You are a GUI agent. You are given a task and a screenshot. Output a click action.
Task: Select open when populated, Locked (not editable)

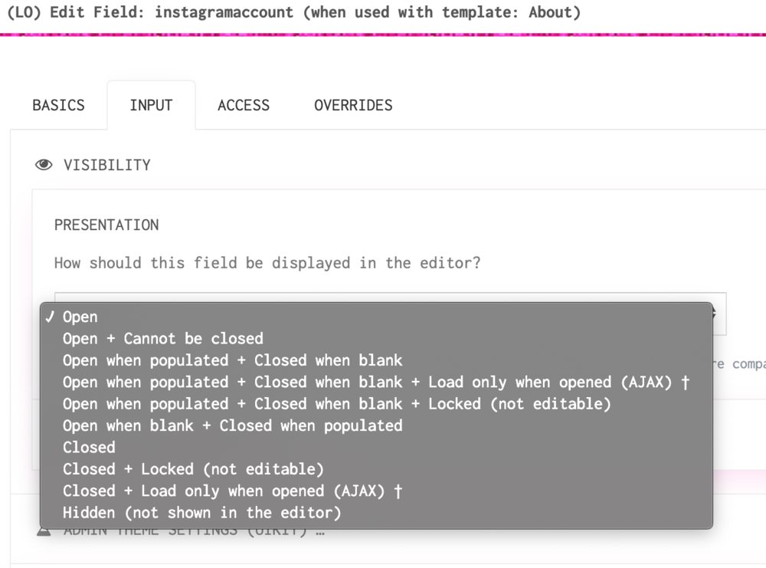pyautogui.click(x=336, y=404)
